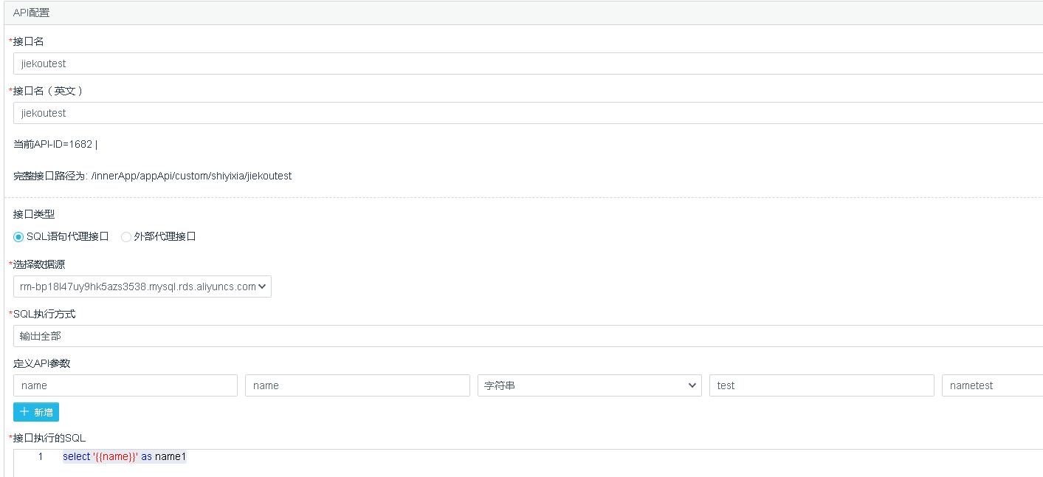Screen dimensions: 1043x477
Task: Click the API配置 panel header
Action: (x=32, y=13)
